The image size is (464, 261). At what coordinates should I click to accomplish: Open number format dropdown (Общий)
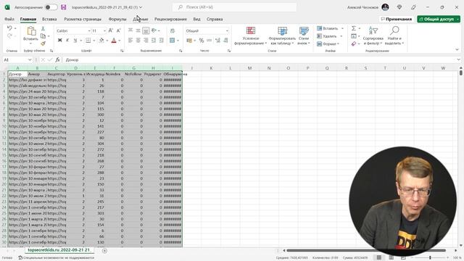(227, 30)
